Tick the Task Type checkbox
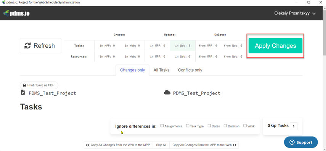The height and width of the screenshot is (151, 326). click(188, 125)
